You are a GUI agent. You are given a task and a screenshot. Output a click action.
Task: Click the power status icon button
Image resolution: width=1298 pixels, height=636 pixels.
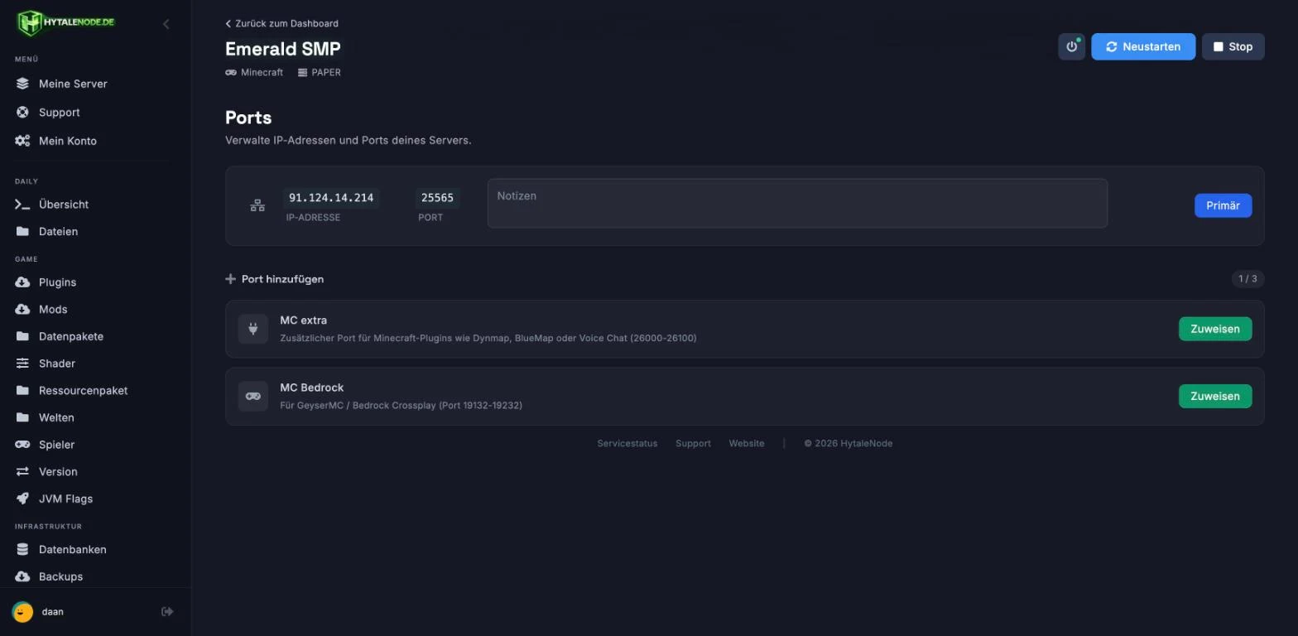1071,46
